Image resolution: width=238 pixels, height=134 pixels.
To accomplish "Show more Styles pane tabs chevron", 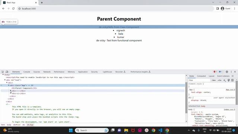I will point(232,76).
